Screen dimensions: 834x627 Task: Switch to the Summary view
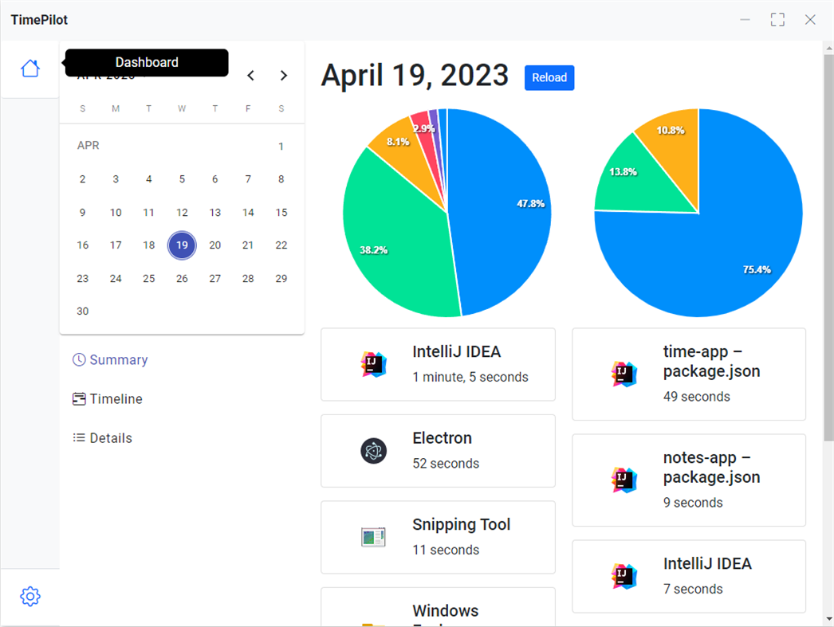pyautogui.click(x=118, y=360)
